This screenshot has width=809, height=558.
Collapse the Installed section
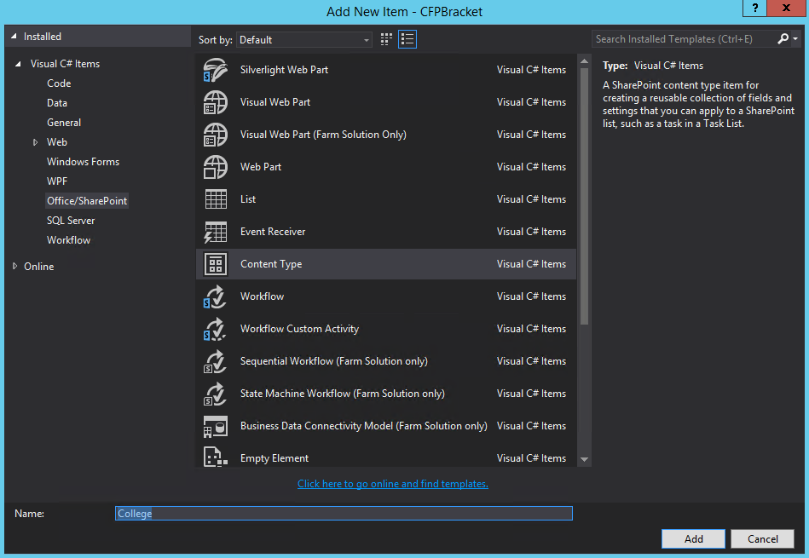(14, 37)
